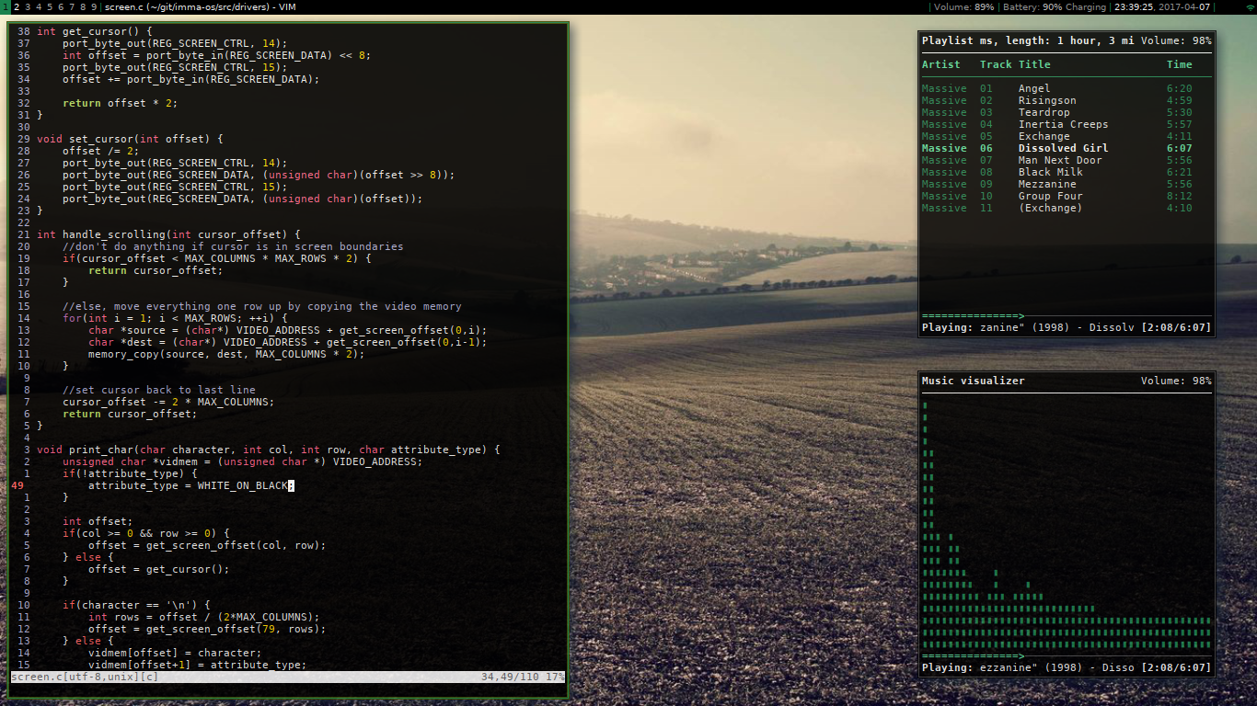This screenshot has width=1257, height=706.
Task: Select the Man Next Door track
Action: click(1066, 160)
